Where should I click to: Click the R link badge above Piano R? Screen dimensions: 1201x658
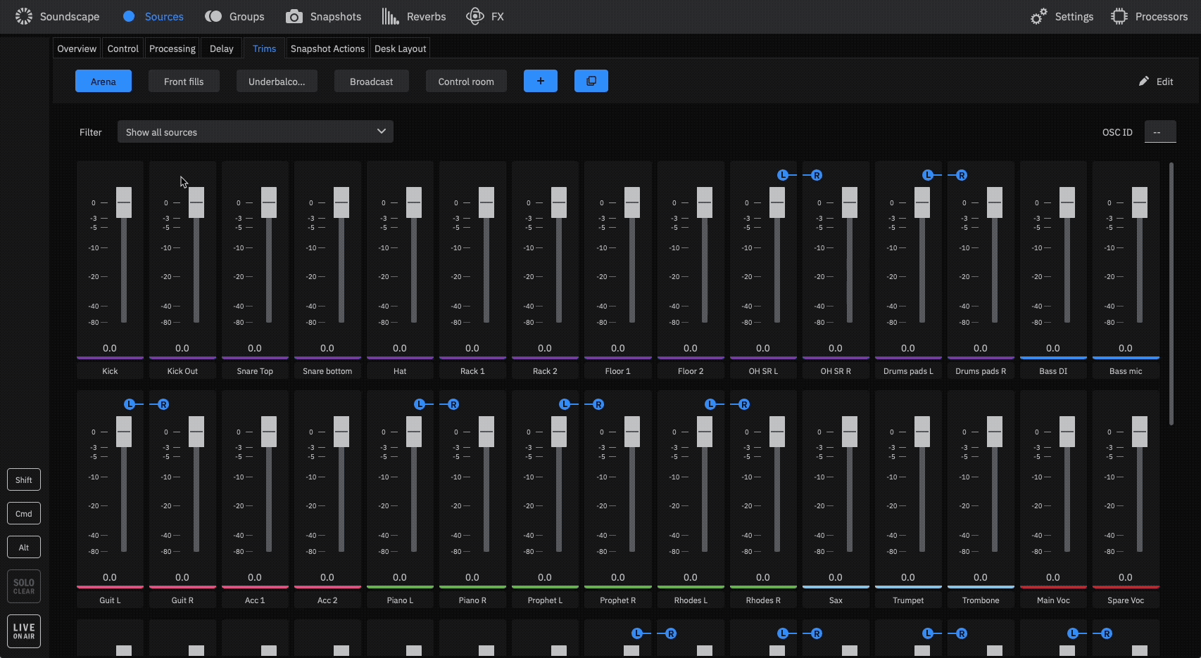click(453, 404)
